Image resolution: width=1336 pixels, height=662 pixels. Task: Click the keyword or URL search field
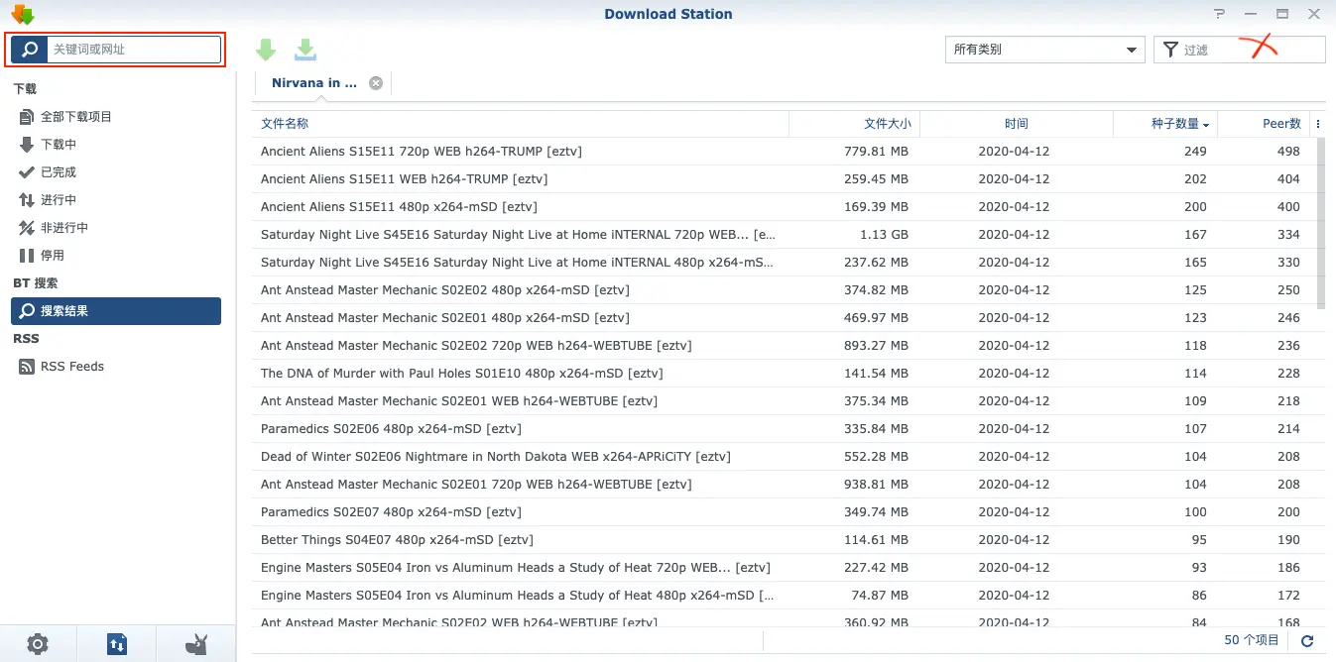click(x=134, y=50)
